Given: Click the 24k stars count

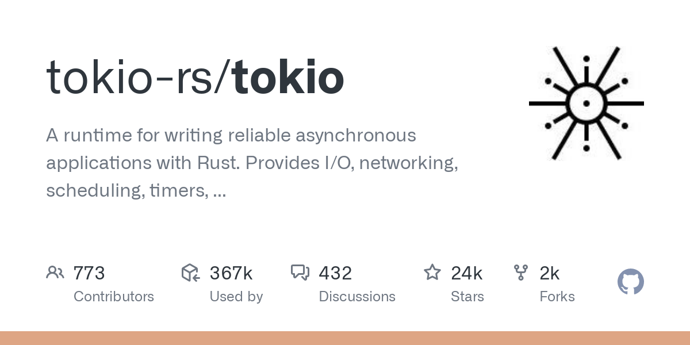Looking at the screenshot, I should pyautogui.click(x=466, y=273).
